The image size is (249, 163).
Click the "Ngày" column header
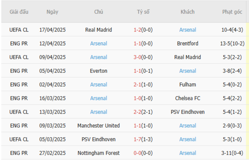[52, 12]
